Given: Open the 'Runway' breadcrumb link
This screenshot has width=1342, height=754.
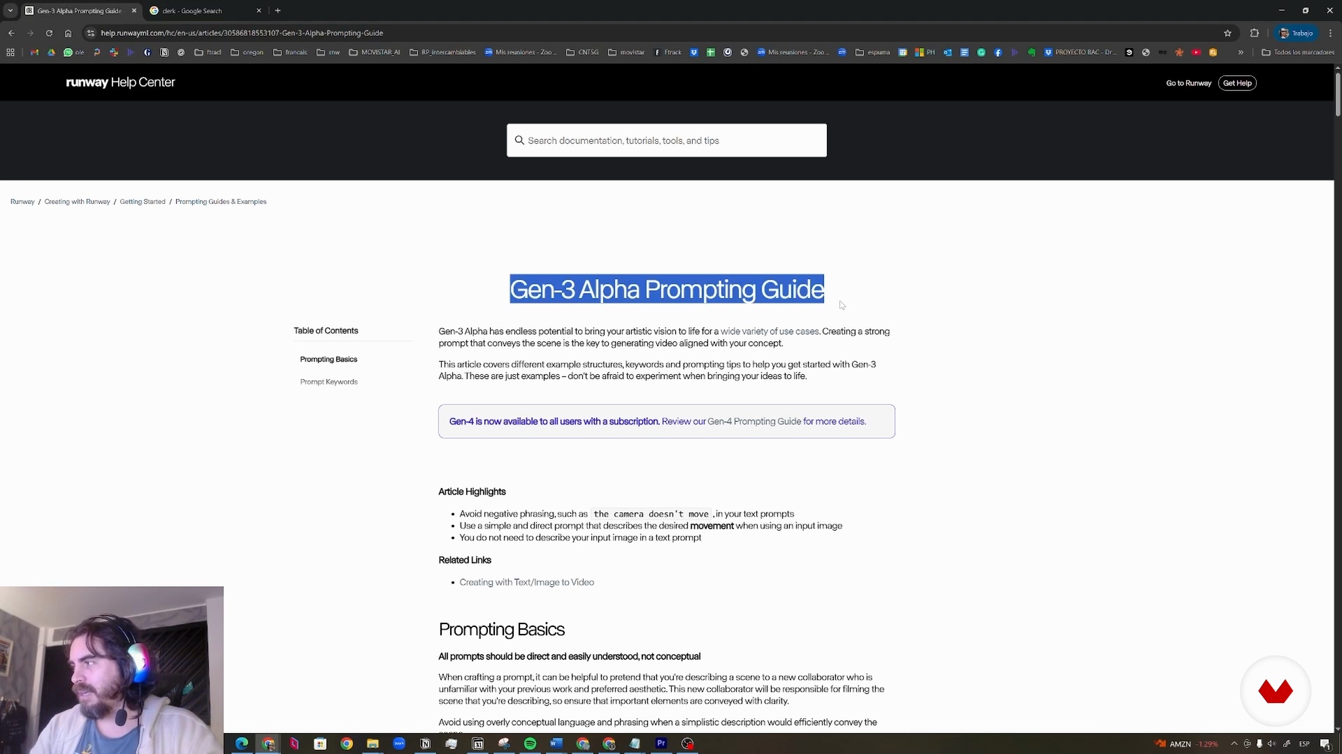Looking at the screenshot, I should click(x=22, y=202).
